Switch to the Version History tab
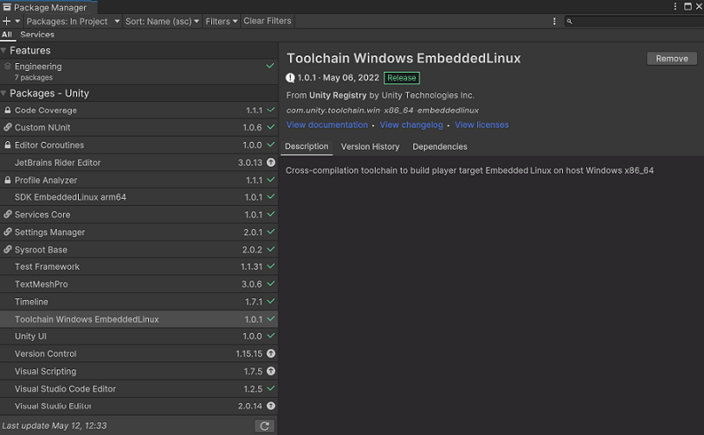Screen dimensions: 704x435 pos(370,147)
